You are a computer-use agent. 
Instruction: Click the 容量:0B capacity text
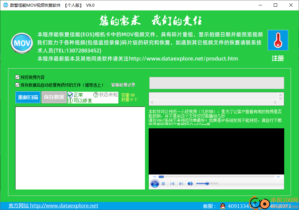128,95
